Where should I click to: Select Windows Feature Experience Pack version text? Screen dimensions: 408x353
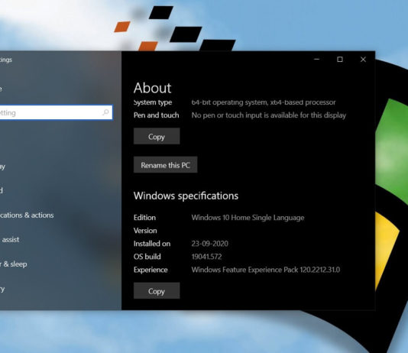tap(266, 270)
